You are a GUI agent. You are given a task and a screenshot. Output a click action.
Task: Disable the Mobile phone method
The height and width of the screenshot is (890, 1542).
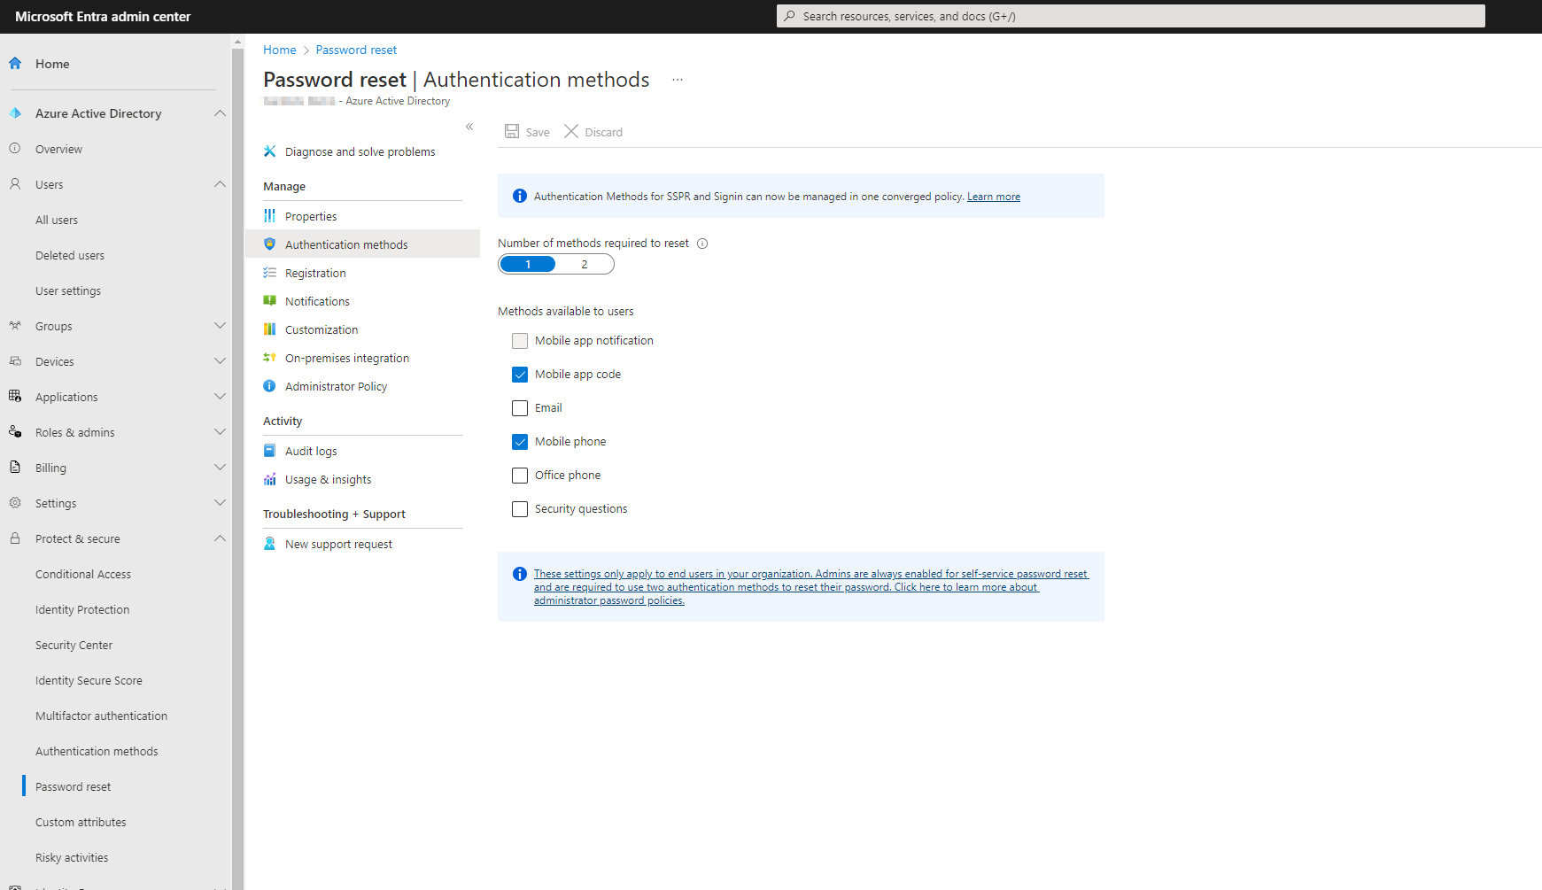(519, 441)
